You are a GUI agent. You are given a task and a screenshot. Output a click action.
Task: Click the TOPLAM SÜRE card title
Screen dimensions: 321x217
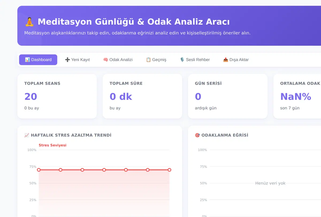[x=126, y=83]
